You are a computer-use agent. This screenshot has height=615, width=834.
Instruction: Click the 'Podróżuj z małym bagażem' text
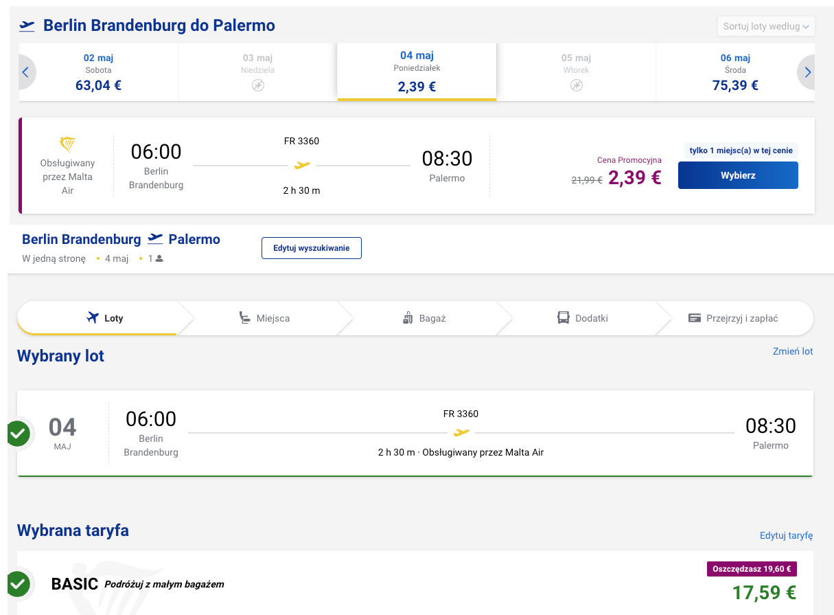coord(164,585)
